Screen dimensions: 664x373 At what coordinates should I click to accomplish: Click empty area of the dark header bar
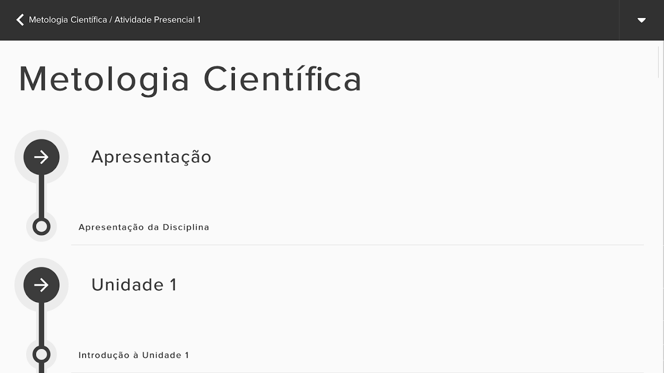click(397, 20)
